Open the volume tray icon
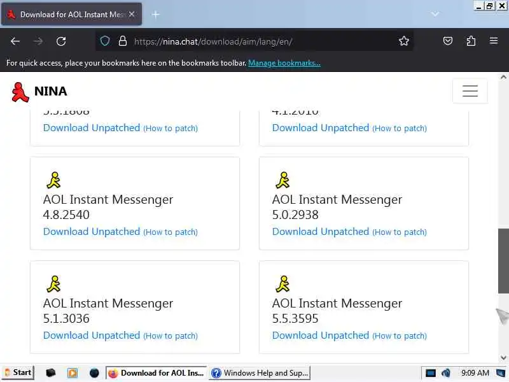Viewport: 509px width, 382px height. (446, 373)
